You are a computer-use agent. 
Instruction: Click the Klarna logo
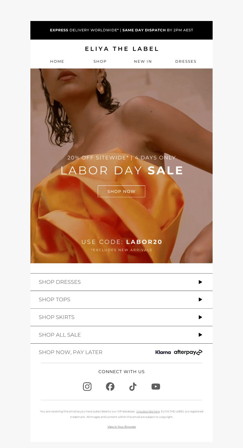[x=163, y=352]
